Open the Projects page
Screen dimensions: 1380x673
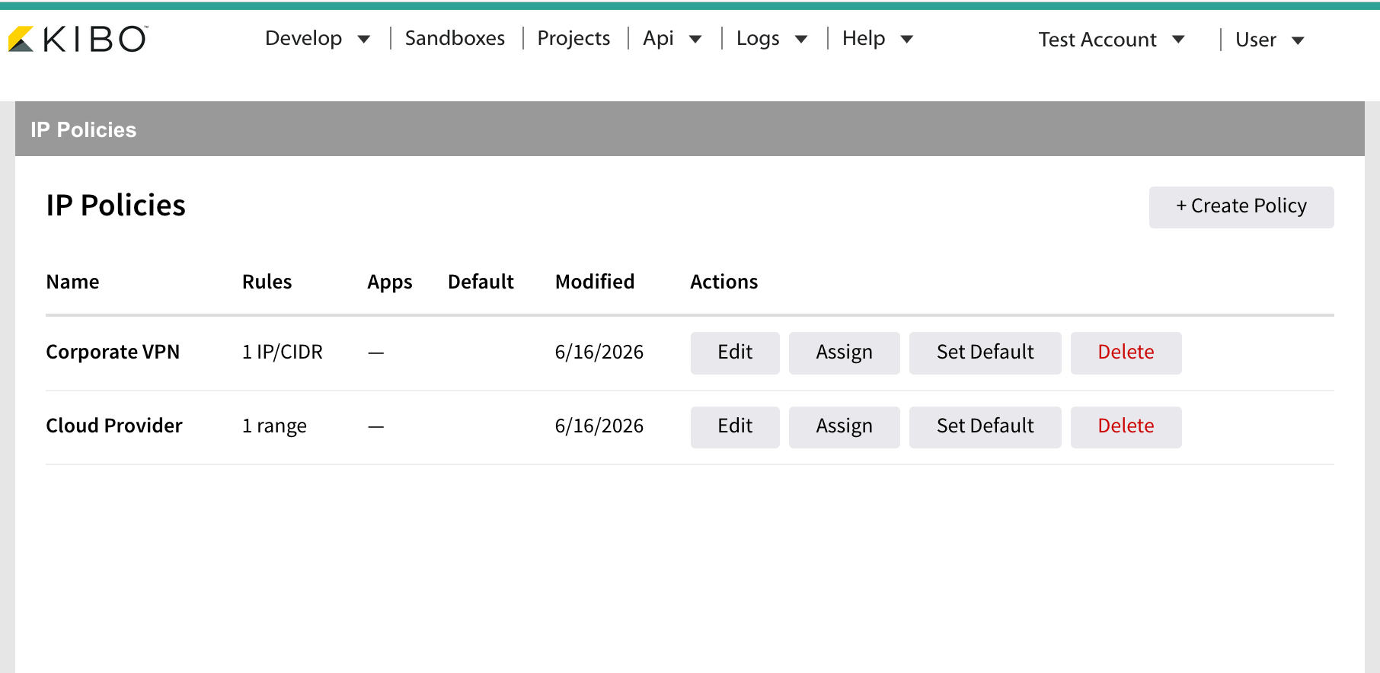point(573,38)
